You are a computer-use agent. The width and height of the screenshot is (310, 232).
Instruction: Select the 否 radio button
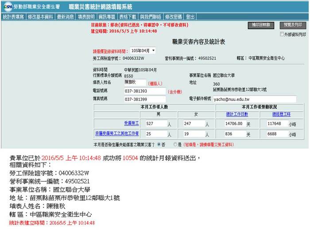159,145
